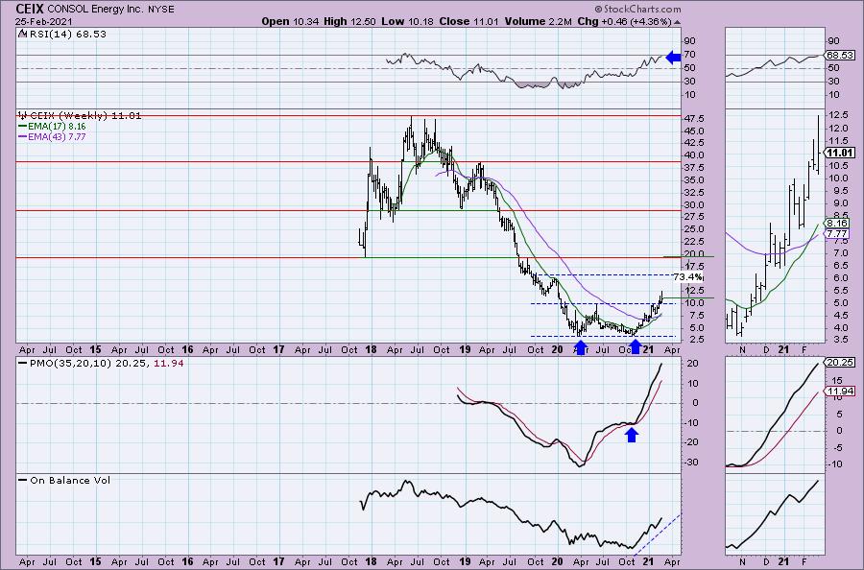This screenshot has height=570, width=864.
Task: Click the Volume 2.2M value
Action: point(538,21)
